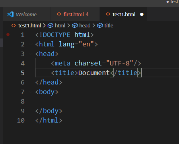Click the cube icon before html breadcrumb
This screenshot has height=144, width=179.
(x=51, y=25)
